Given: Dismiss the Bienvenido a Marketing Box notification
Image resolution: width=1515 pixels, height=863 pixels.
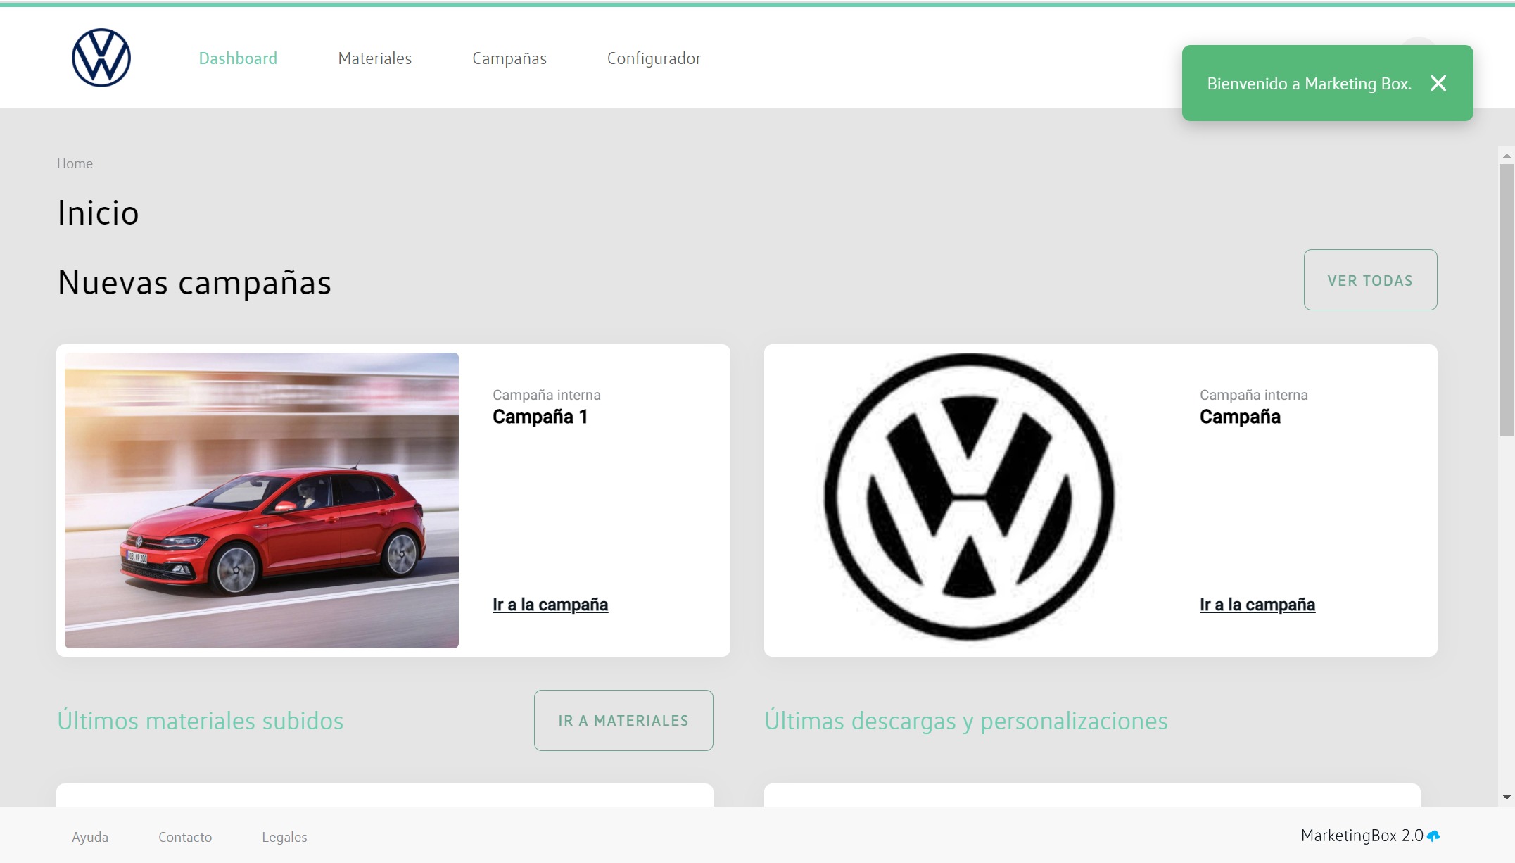Looking at the screenshot, I should pyautogui.click(x=1438, y=84).
